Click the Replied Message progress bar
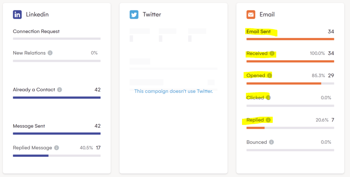Image resolution: width=350 pixels, height=177 pixels. click(57, 155)
